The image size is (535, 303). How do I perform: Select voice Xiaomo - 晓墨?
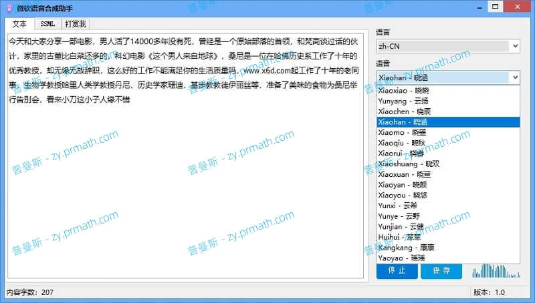[448, 132]
